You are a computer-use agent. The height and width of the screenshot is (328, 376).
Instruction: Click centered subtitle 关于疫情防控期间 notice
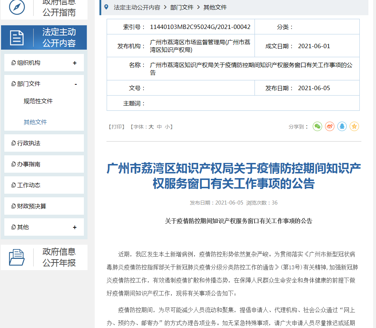pyautogui.click(x=239, y=221)
